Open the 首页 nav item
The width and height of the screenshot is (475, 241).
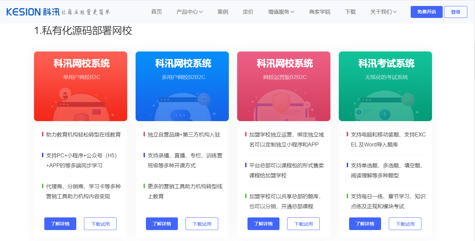point(157,12)
